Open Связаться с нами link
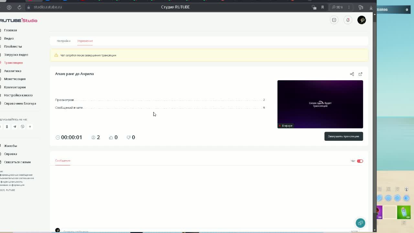 (17, 162)
